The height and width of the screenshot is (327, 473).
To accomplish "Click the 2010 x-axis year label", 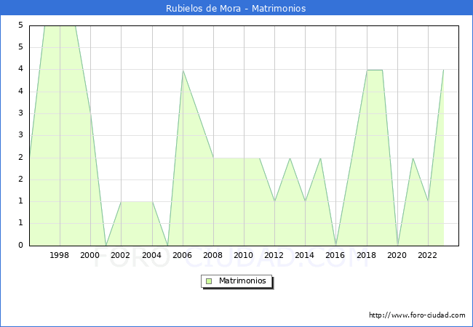I will pos(244,255).
